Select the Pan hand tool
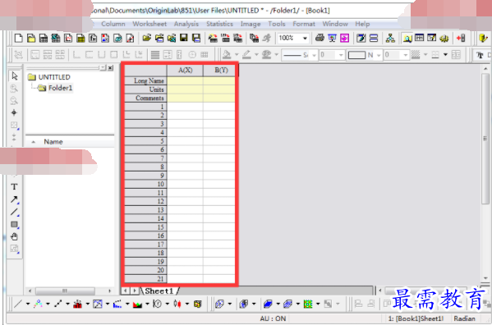Viewport: 492px width, 325px height. 14,236
